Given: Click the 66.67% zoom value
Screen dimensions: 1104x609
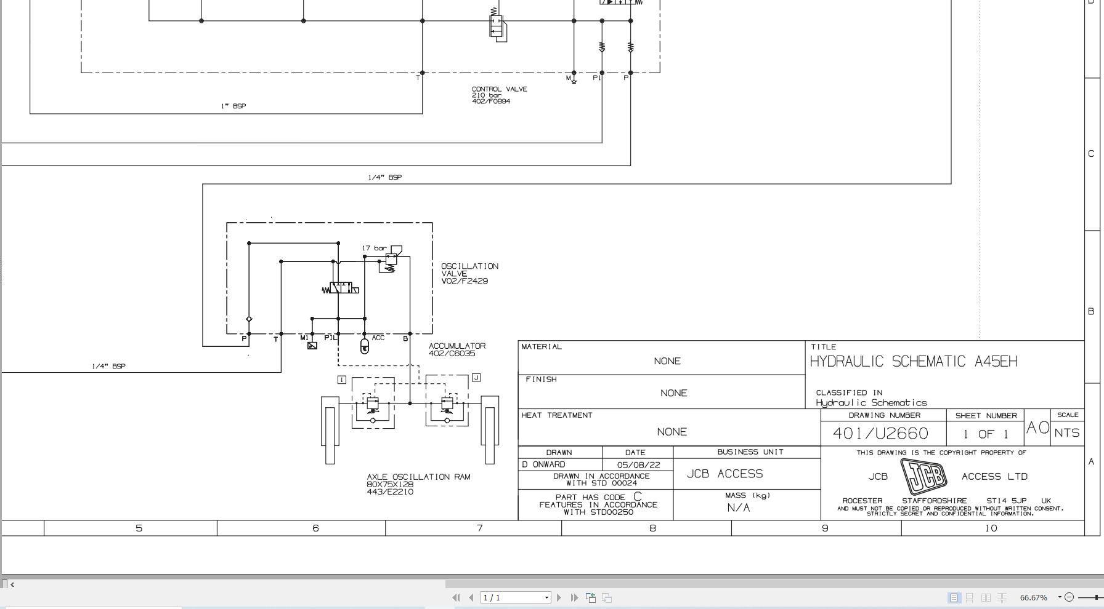Looking at the screenshot, I should click(x=1034, y=597).
